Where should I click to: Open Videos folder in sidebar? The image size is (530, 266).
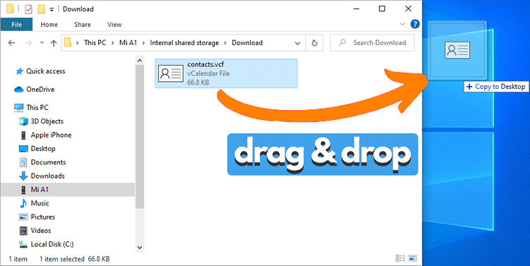40,231
